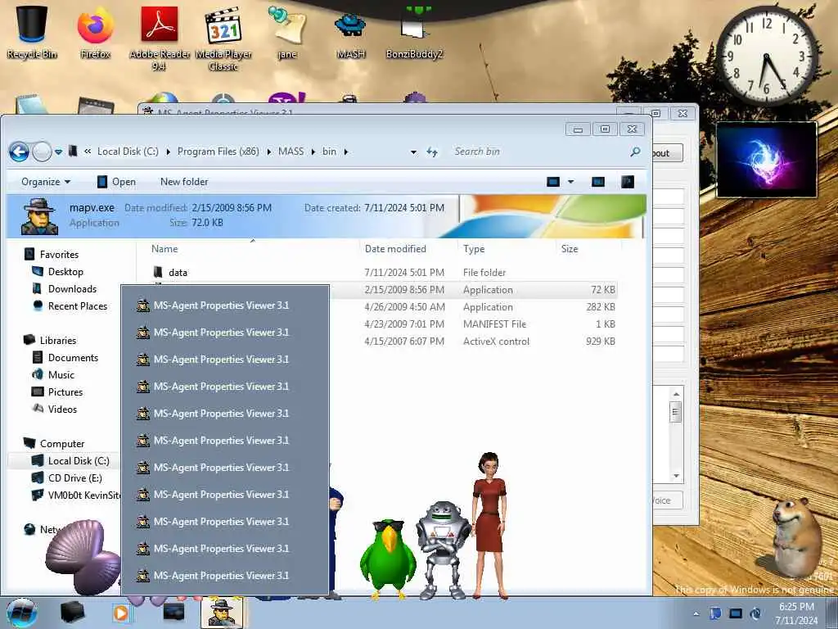Click the purple swirl slideshow gadget

766,160
